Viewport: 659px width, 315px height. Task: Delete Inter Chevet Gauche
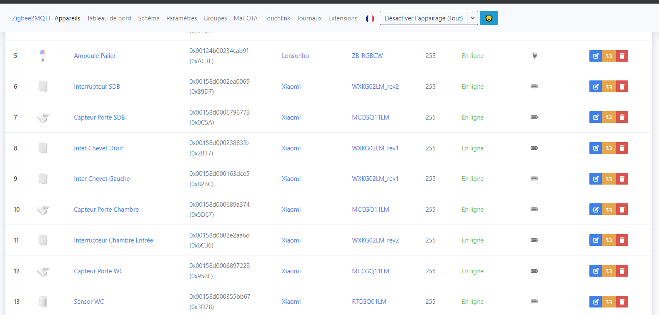pos(622,179)
